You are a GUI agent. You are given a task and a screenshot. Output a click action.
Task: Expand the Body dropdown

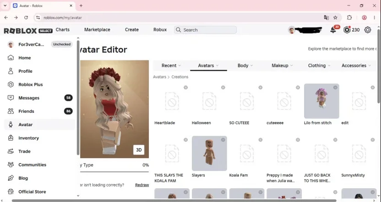coord(245,65)
